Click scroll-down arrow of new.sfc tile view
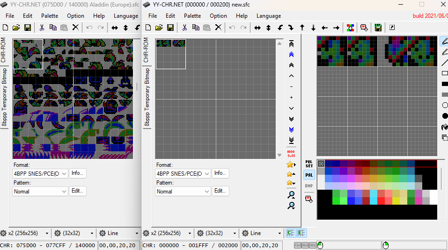 279,155
